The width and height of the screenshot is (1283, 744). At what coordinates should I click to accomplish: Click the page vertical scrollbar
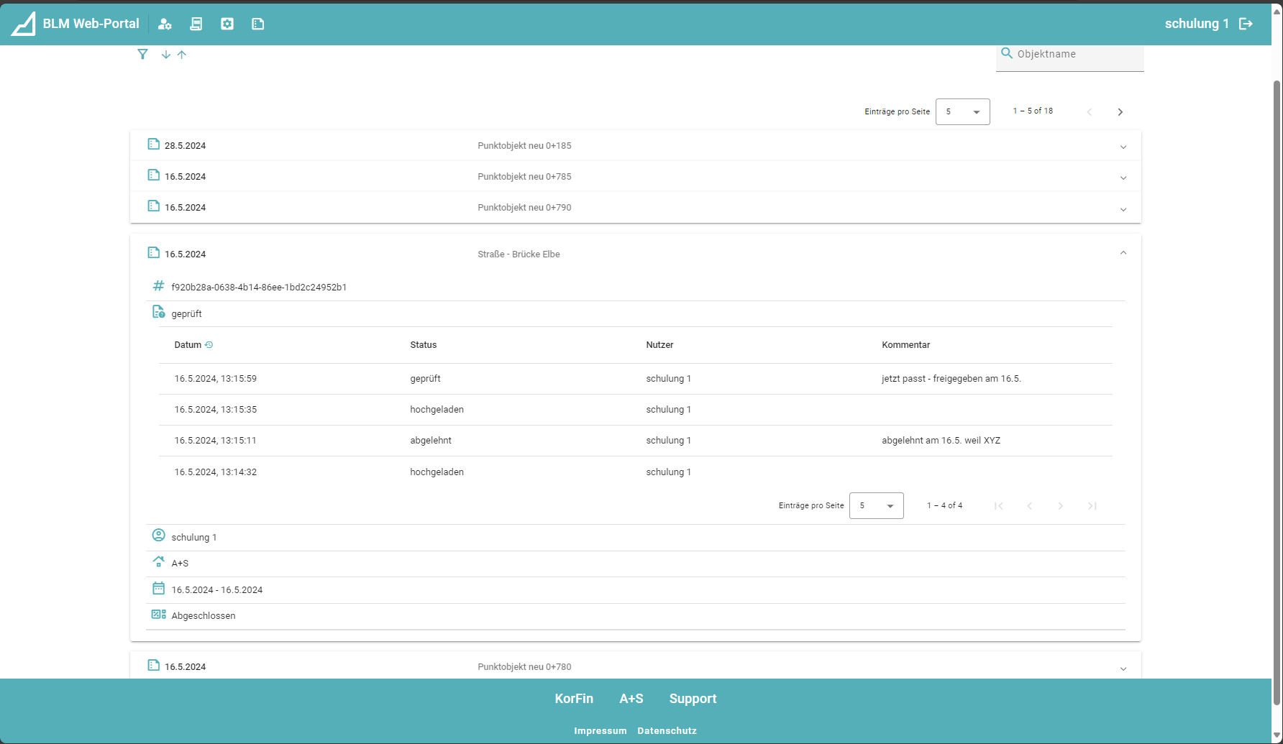click(1277, 359)
